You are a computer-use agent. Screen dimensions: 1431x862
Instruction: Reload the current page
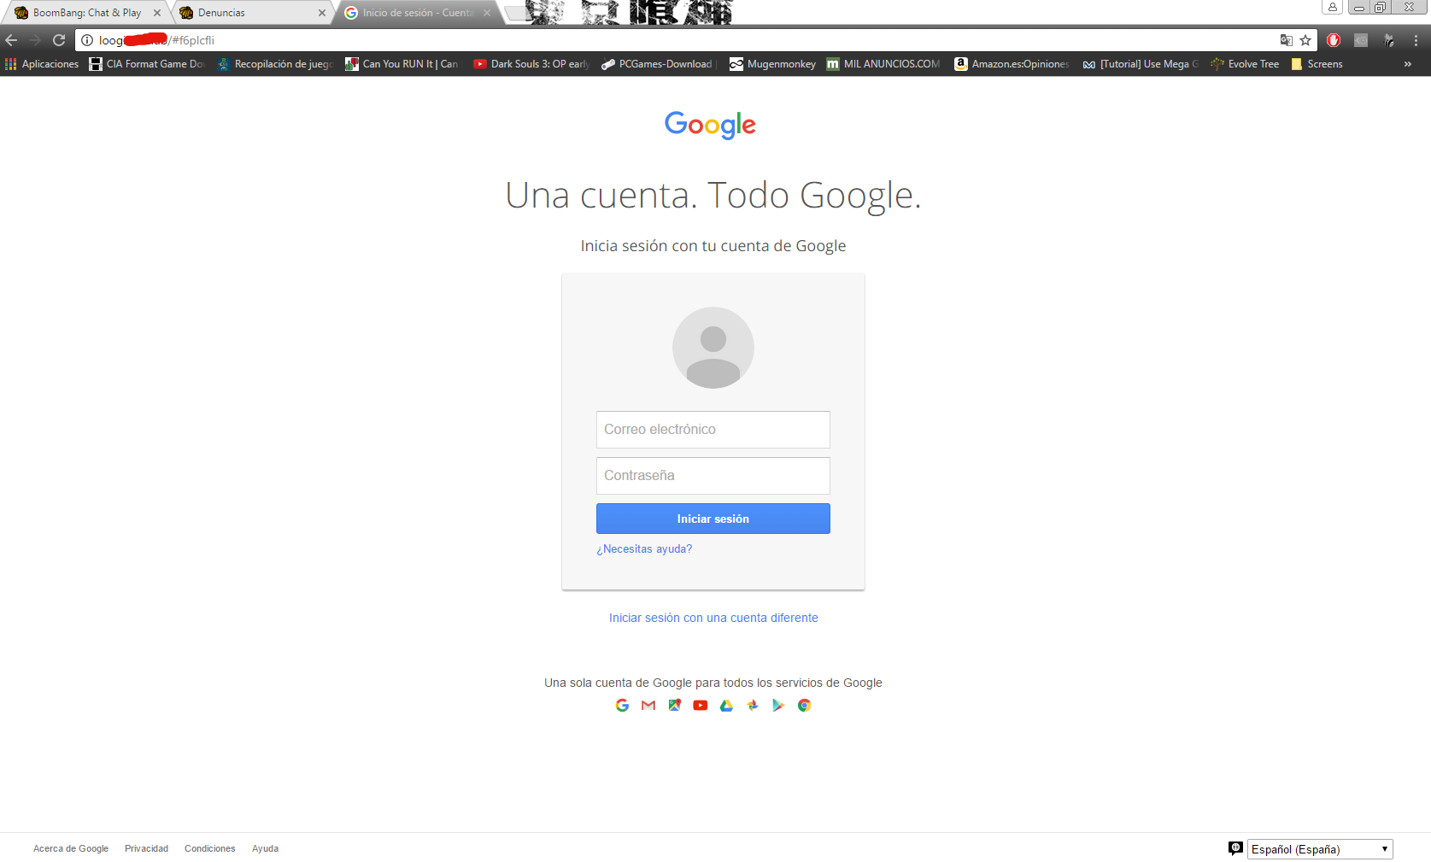(x=59, y=40)
